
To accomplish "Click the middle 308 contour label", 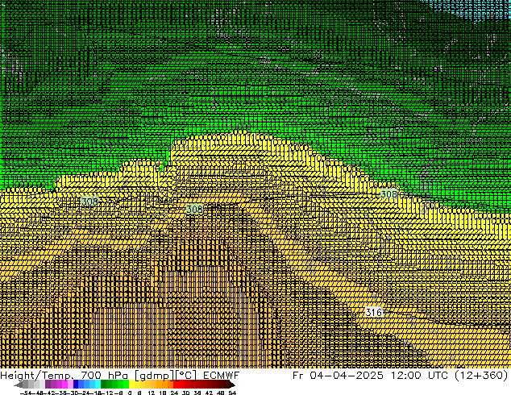I will [194, 209].
